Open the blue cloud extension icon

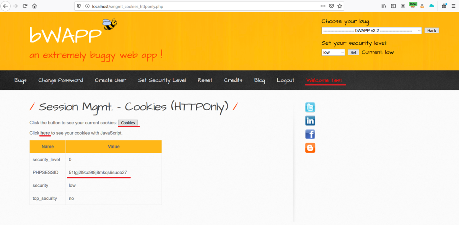pyautogui.click(x=432, y=6)
